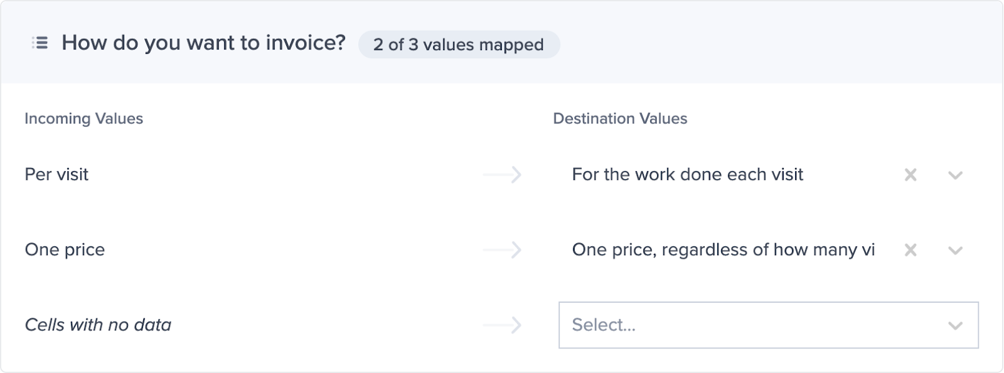Expand the chevron in the empty 'Select...' dropdown

point(955,325)
